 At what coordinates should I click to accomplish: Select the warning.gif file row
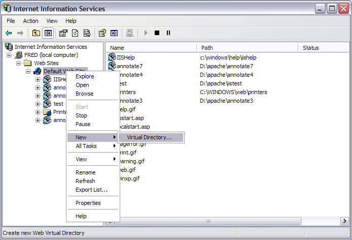132,161
